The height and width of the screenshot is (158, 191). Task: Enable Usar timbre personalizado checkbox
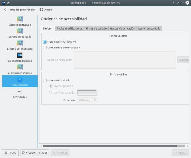45,48
